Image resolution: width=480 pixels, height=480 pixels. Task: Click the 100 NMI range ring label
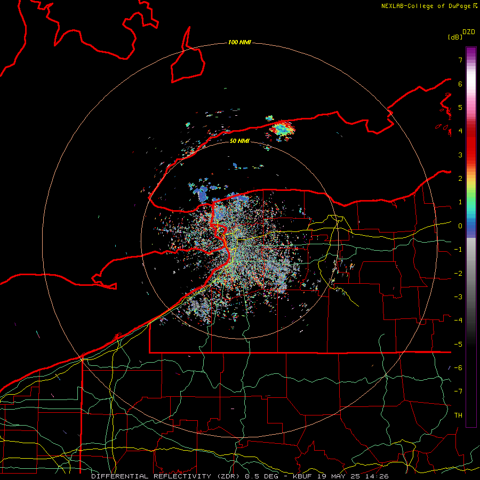tap(239, 42)
